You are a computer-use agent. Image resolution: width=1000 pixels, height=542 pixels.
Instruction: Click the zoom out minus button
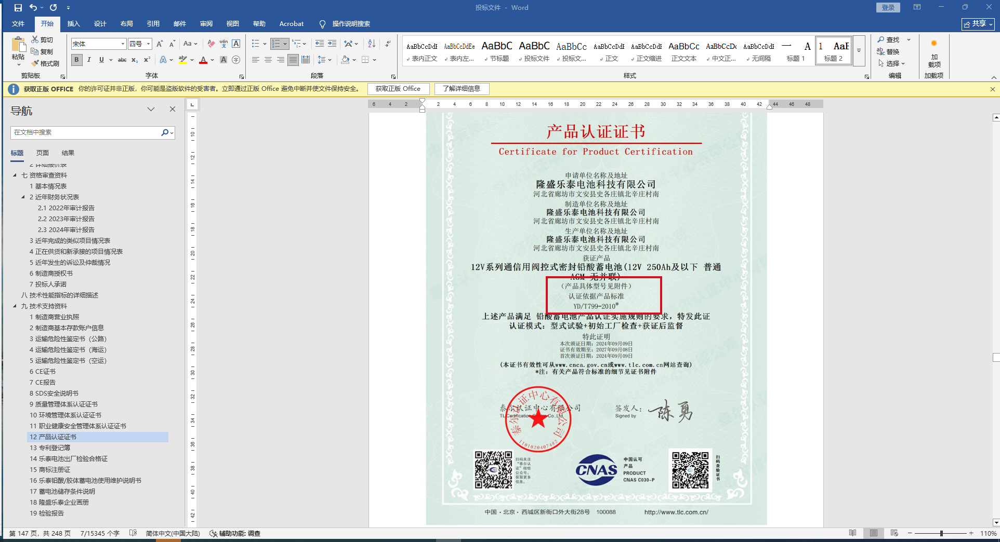pos(910,533)
